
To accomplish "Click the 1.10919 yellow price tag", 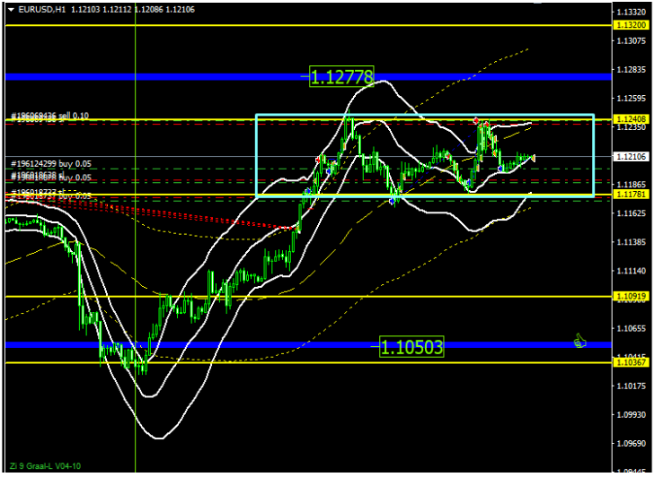I will 631,296.
